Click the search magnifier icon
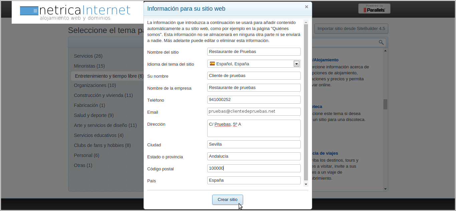Viewport: 456px width, 211px height. tap(381, 42)
